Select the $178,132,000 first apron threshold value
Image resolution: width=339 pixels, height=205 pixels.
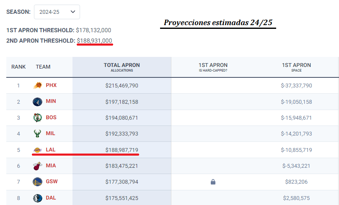pos(93,30)
